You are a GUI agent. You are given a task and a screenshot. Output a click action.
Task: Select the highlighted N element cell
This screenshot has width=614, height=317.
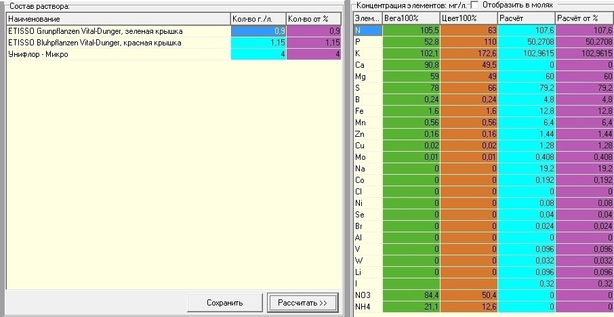(x=368, y=30)
